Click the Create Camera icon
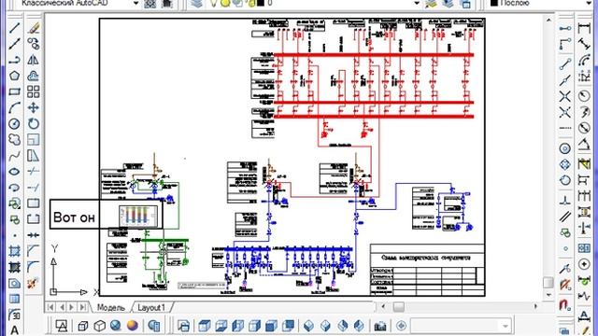The height and width of the screenshot is (336, 598). pos(380,326)
